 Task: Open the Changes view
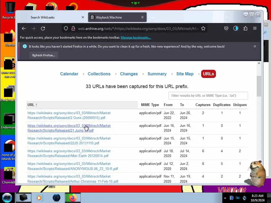pos(129,74)
